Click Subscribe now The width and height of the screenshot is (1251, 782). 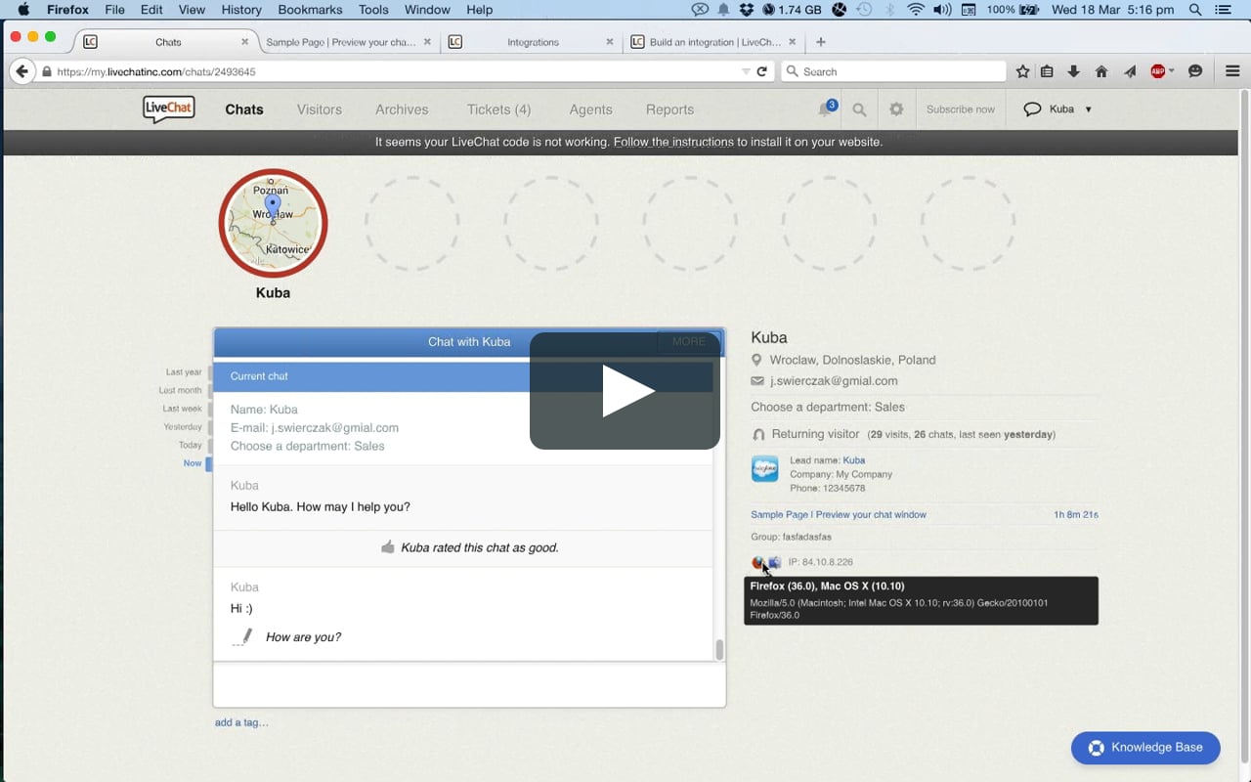click(x=961, y=109)
